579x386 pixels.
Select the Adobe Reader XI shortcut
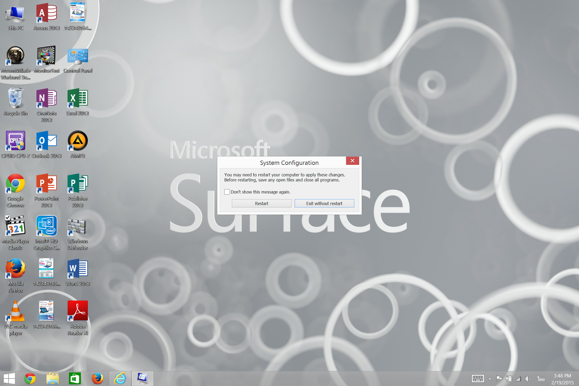point(78,319)
